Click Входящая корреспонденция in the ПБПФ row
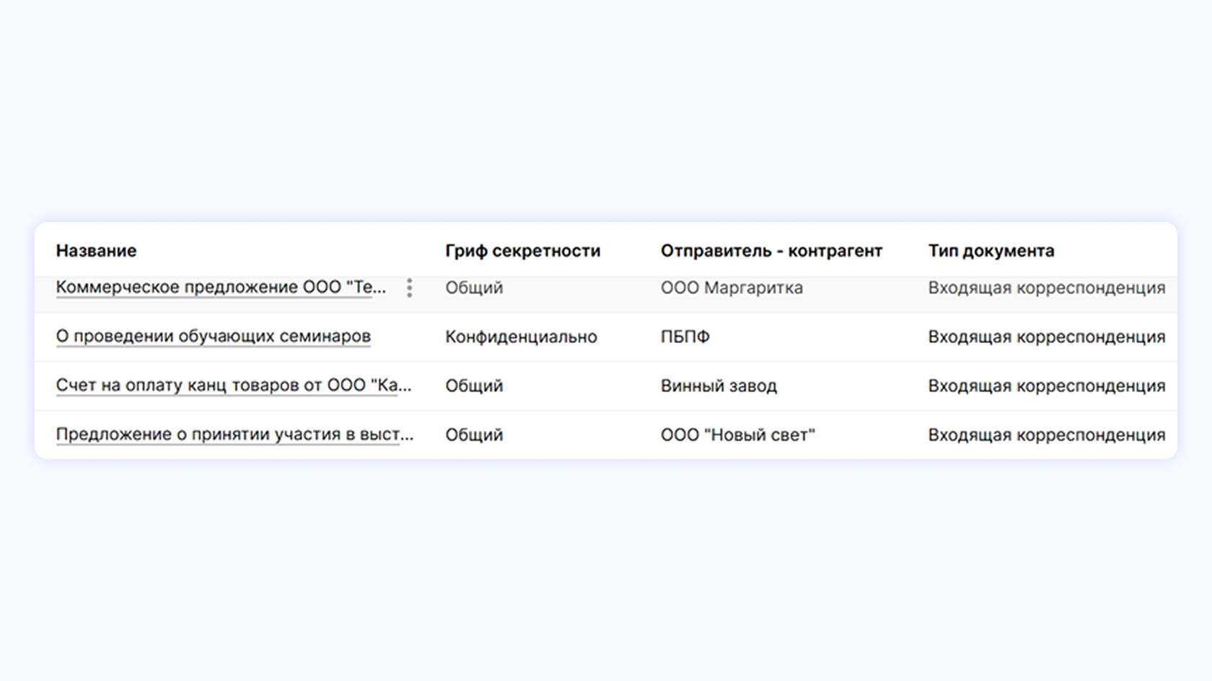 pyautogui.click(x=1046, y=337)
